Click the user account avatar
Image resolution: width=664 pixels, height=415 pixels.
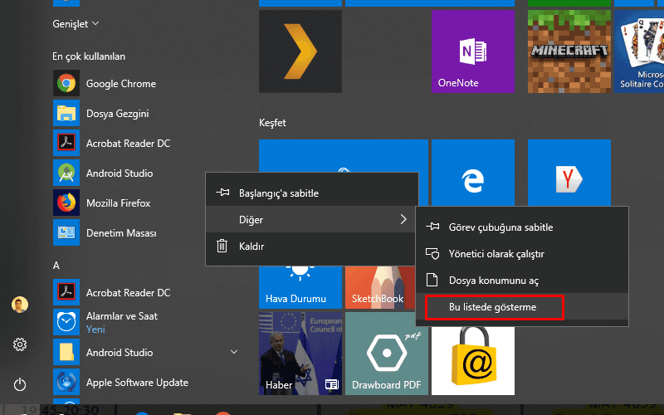pyautogui.click(x=20, y=305)
